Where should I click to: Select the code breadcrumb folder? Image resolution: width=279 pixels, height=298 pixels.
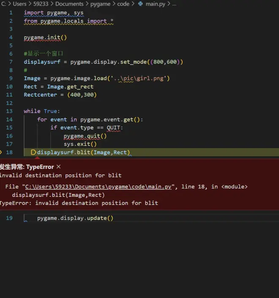123,4
